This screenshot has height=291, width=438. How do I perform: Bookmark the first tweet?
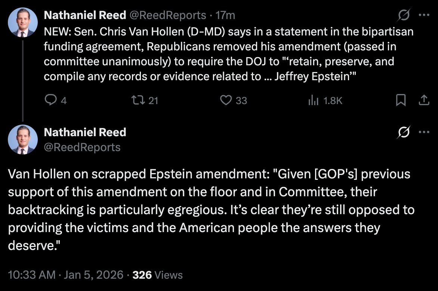click(x=401, y=100)
